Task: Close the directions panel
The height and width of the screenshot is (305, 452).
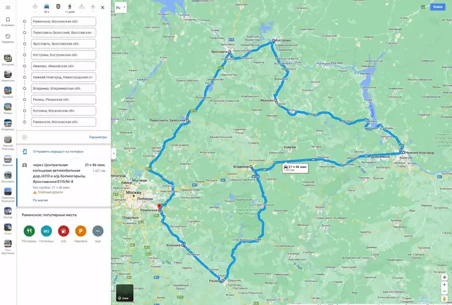Action: tap(102, 8)
